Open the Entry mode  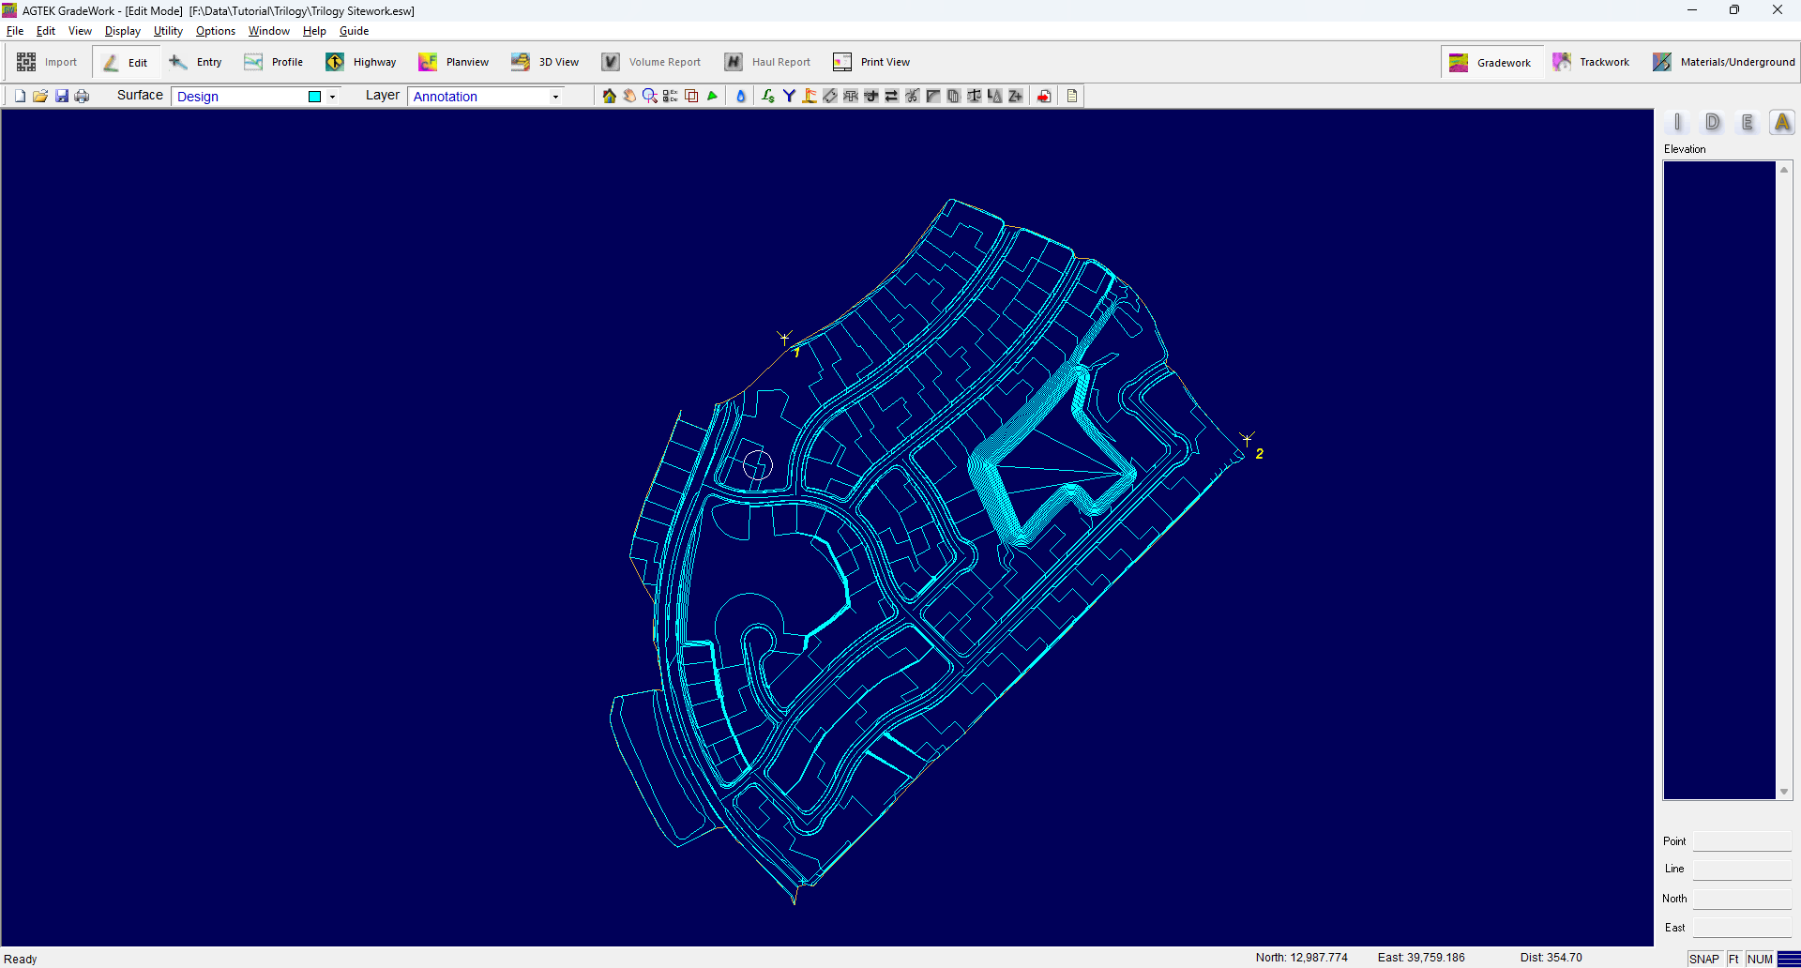tap(196, 62)
